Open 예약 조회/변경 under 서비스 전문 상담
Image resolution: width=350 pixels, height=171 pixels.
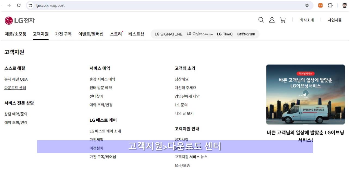[16, 123]
